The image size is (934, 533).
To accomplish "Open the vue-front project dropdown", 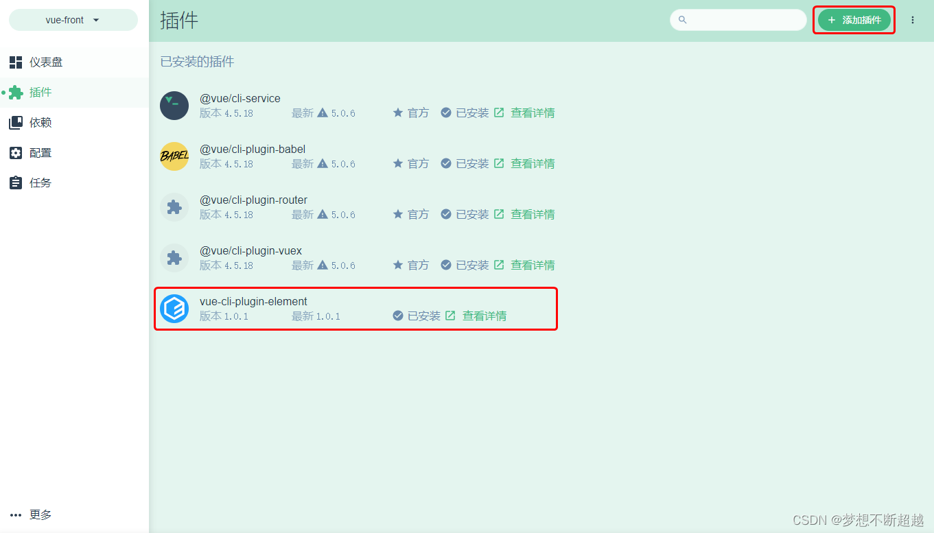I will coord(73,20).
